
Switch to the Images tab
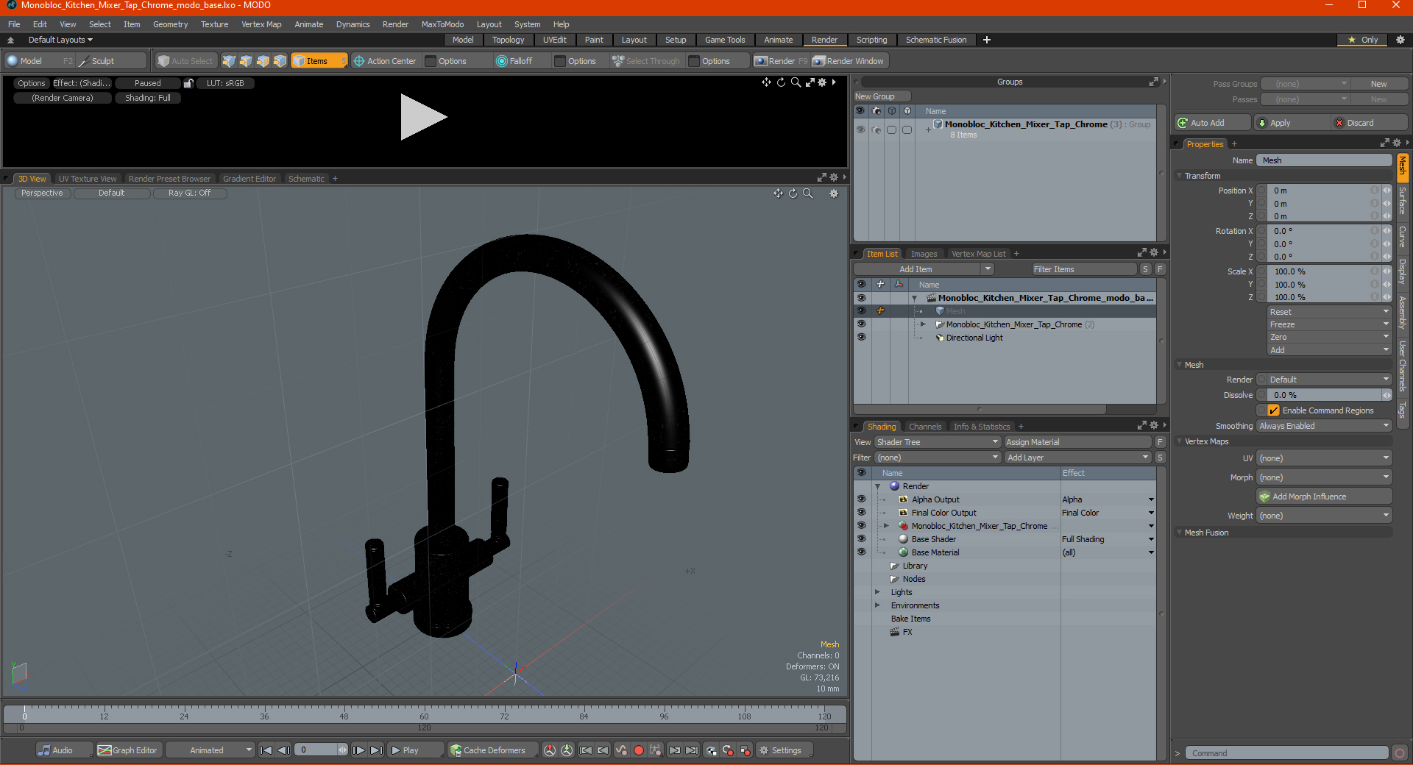click(x=924, y=254)
